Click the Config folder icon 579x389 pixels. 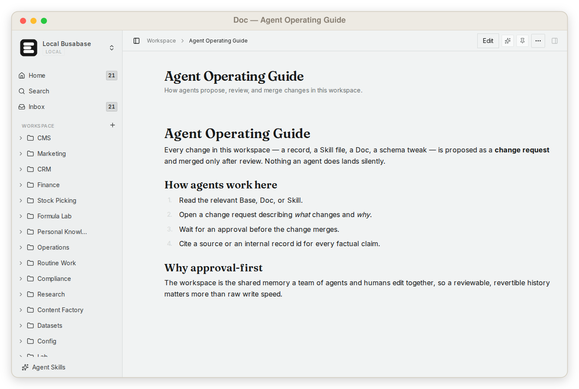(x=30, y=341)
